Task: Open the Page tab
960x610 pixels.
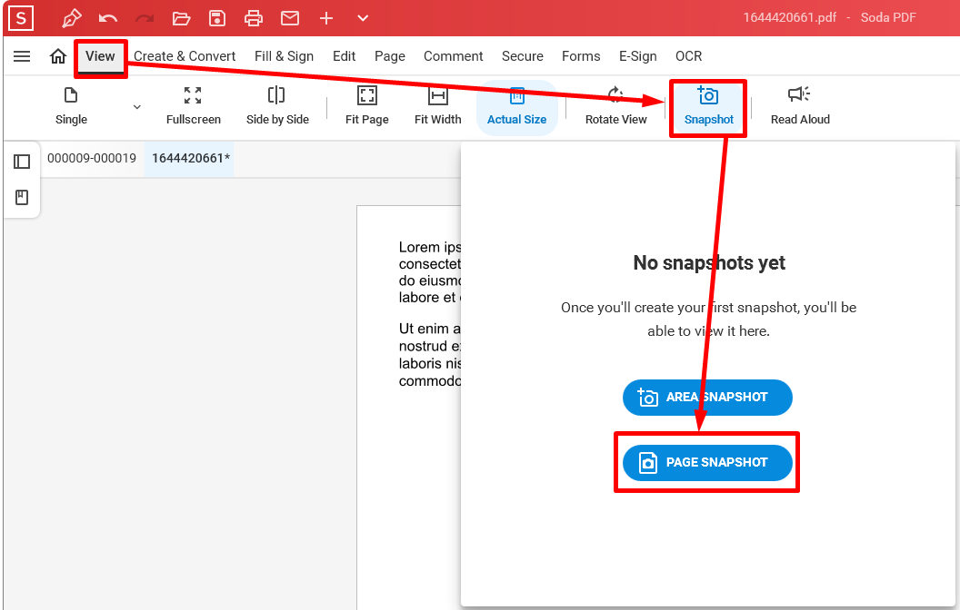Action: [390, 56]
